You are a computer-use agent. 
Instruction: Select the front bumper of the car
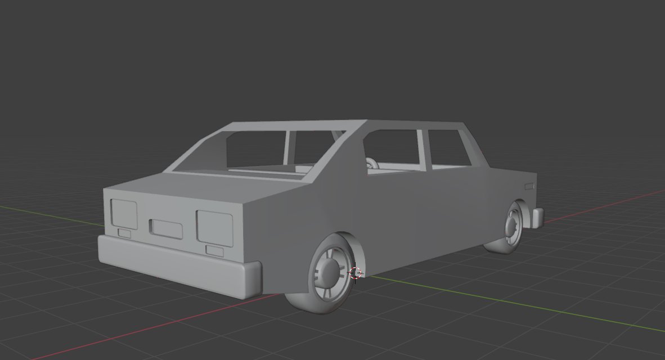[537, 218]
